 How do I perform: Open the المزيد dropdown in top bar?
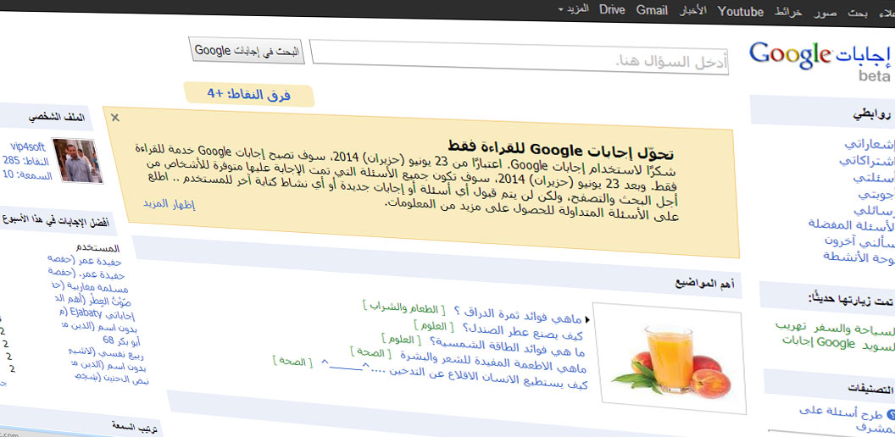(x=573, y=9)
